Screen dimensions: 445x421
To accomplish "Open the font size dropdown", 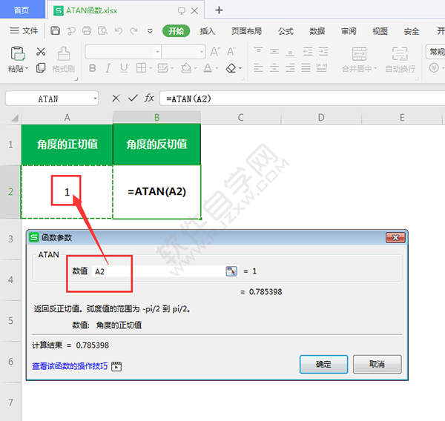I will click(x=202, y=52).
